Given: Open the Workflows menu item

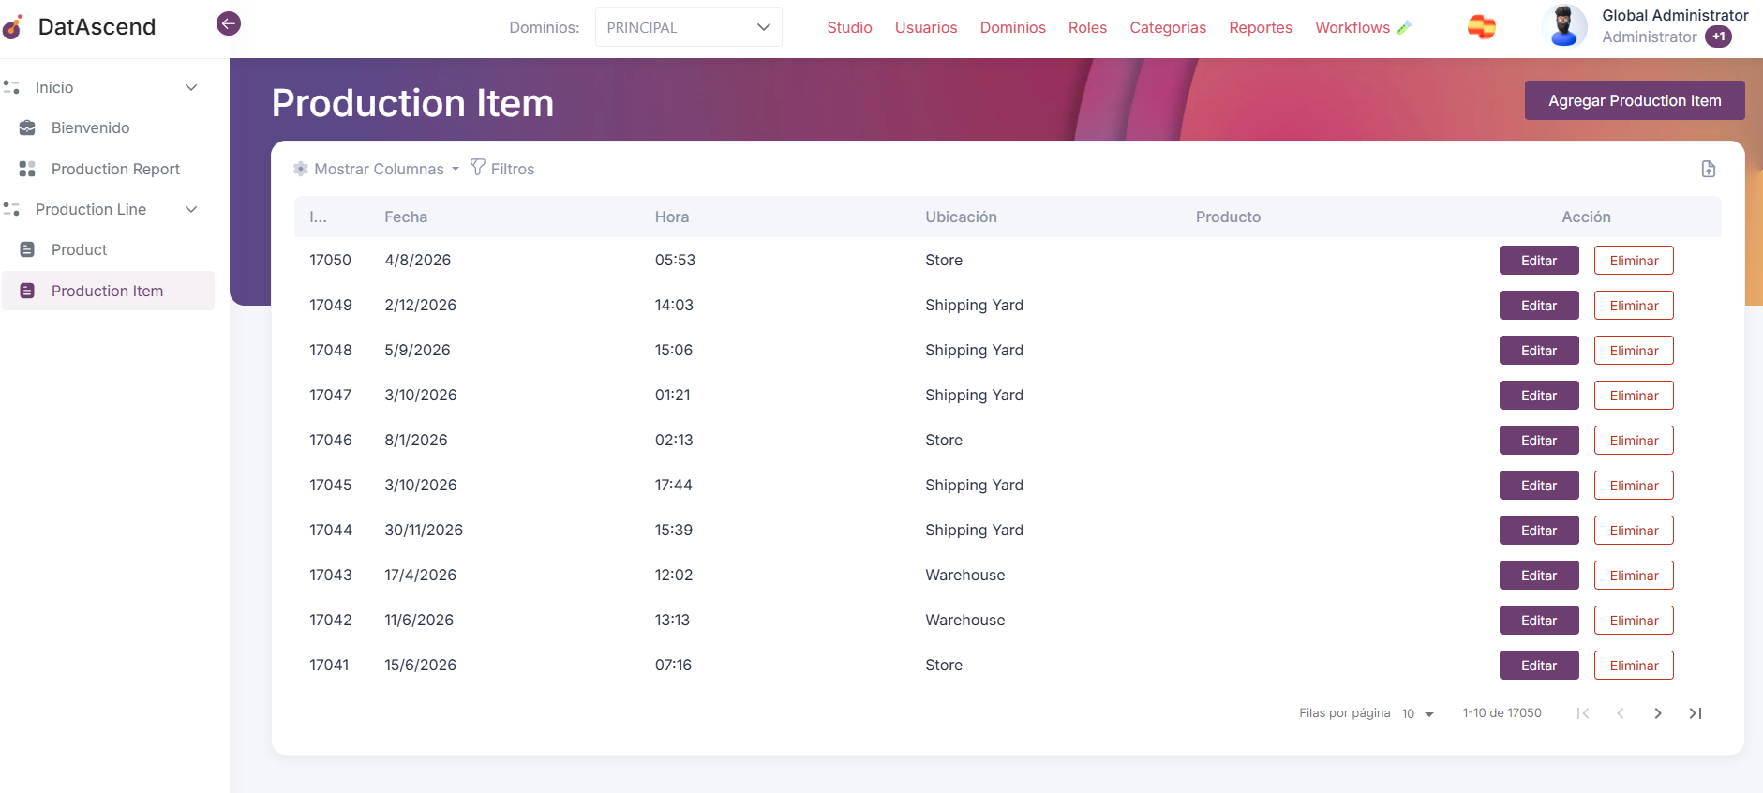Looking at the screenshot, I should (x=1352, y=28).
